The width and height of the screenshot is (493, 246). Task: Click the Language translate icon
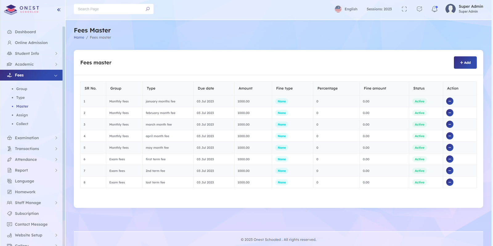[x=10, y=181]
